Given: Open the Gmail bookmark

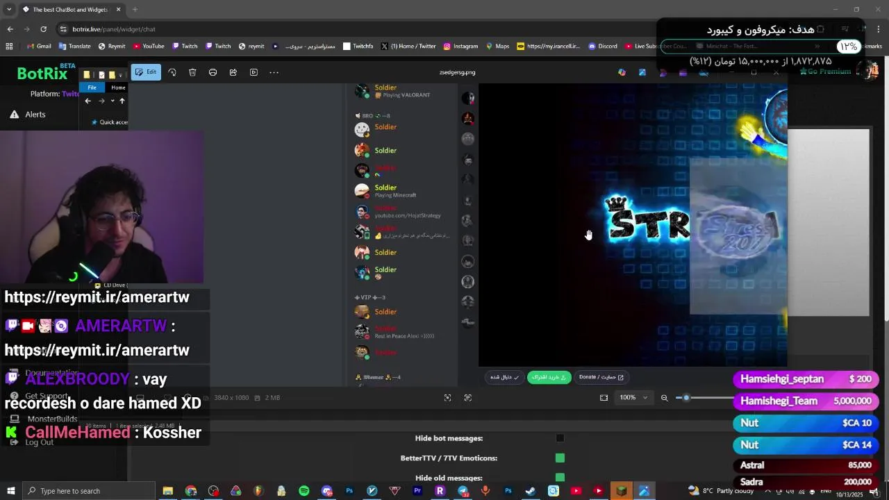Looking at the screenshot, I should tap(39, 47).
